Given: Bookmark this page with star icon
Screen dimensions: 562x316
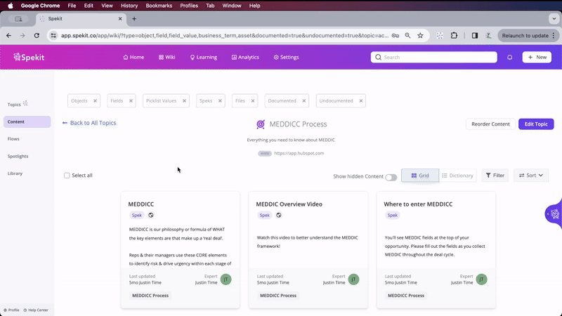Looking at the screenshot, I should [x=420, y=36].
